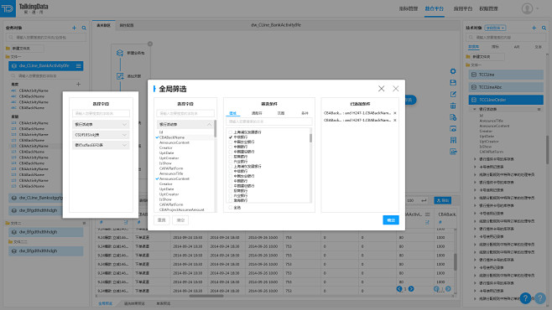Collapse the table header dropdown in dialog field list
Screen dimensions: 552x310
(209, 125)
